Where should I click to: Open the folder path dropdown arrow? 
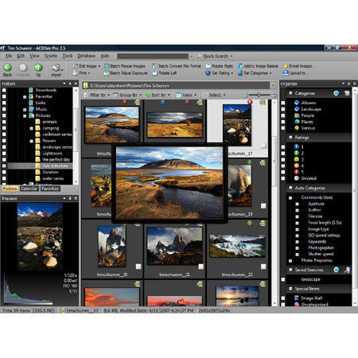(273, 86)
